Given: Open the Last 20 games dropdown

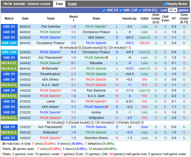Looking at the screenshot, I should 173,10.
